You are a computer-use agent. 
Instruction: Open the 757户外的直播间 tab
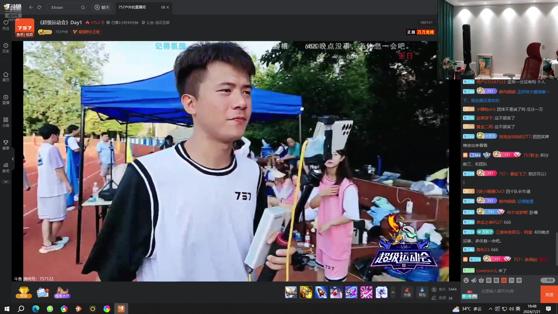[x=132, y=7]
